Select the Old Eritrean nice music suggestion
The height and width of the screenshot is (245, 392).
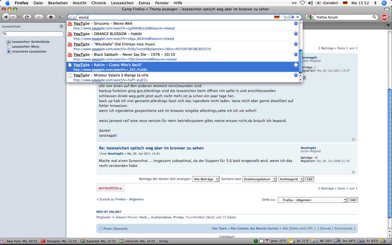(183, 46)
